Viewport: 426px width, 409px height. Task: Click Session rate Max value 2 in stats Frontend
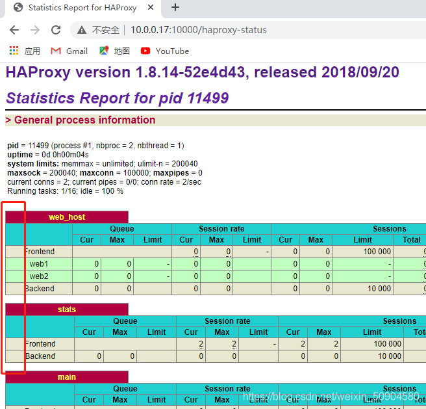234,344
